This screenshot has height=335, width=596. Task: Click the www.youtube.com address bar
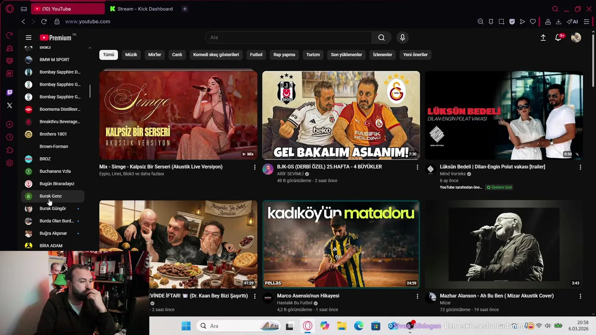(x=88, y=21)
